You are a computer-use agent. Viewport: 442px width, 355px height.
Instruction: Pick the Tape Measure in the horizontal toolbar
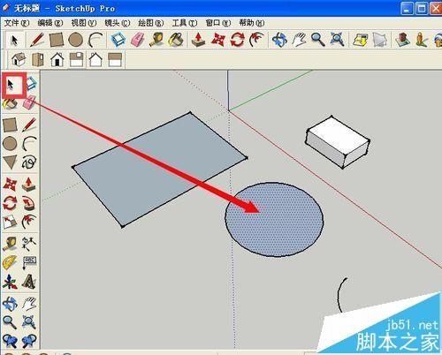(x=156, y=40)
